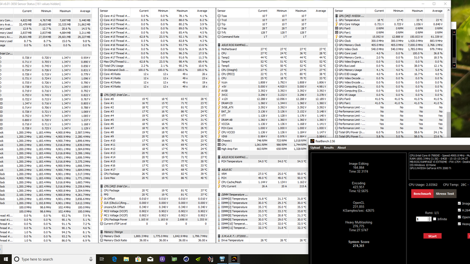470x264 pixels.
Task: Select the Command Rate row
Action: coord(272,37)
